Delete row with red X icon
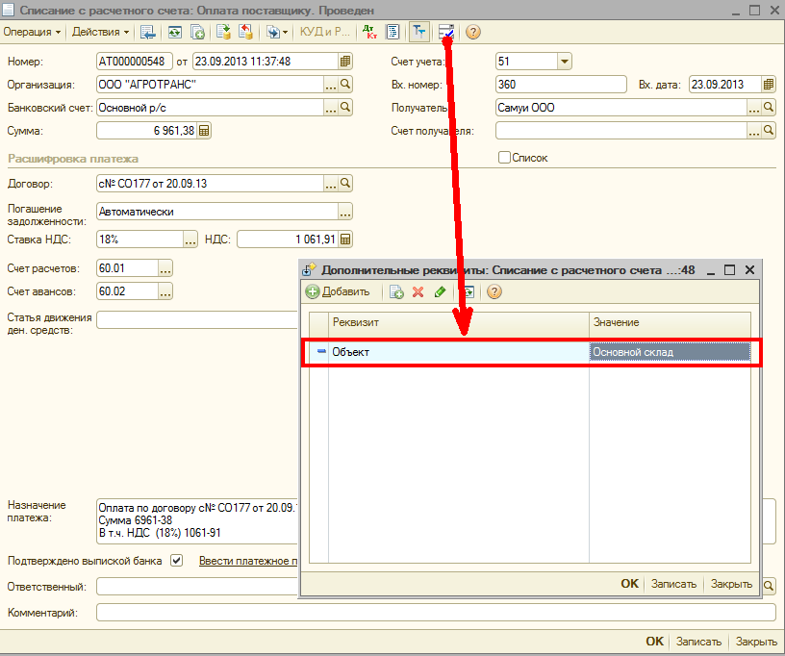The width and height of the screenshot is (785, 656). point(418,292)
